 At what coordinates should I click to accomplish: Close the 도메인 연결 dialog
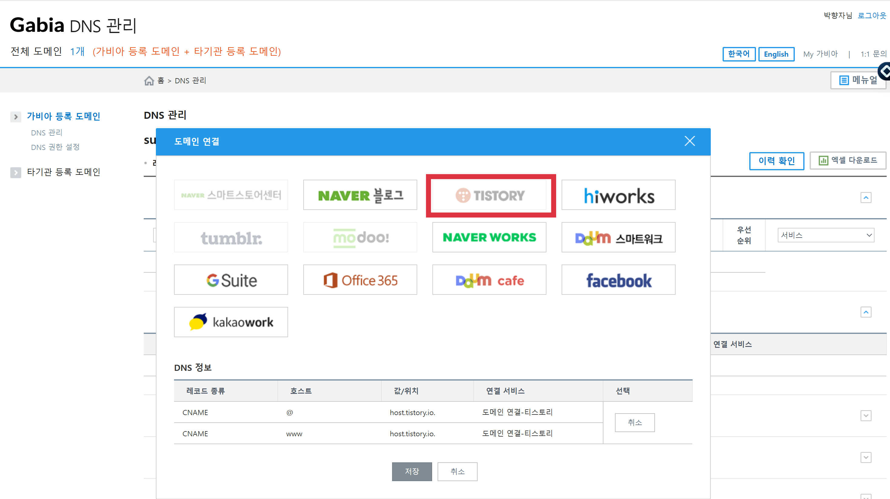(x=689, y=141)
